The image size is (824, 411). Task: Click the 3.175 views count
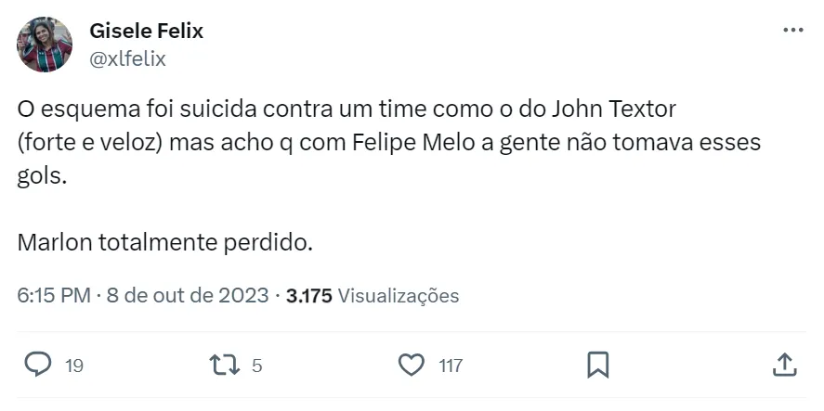pos(309,296)
